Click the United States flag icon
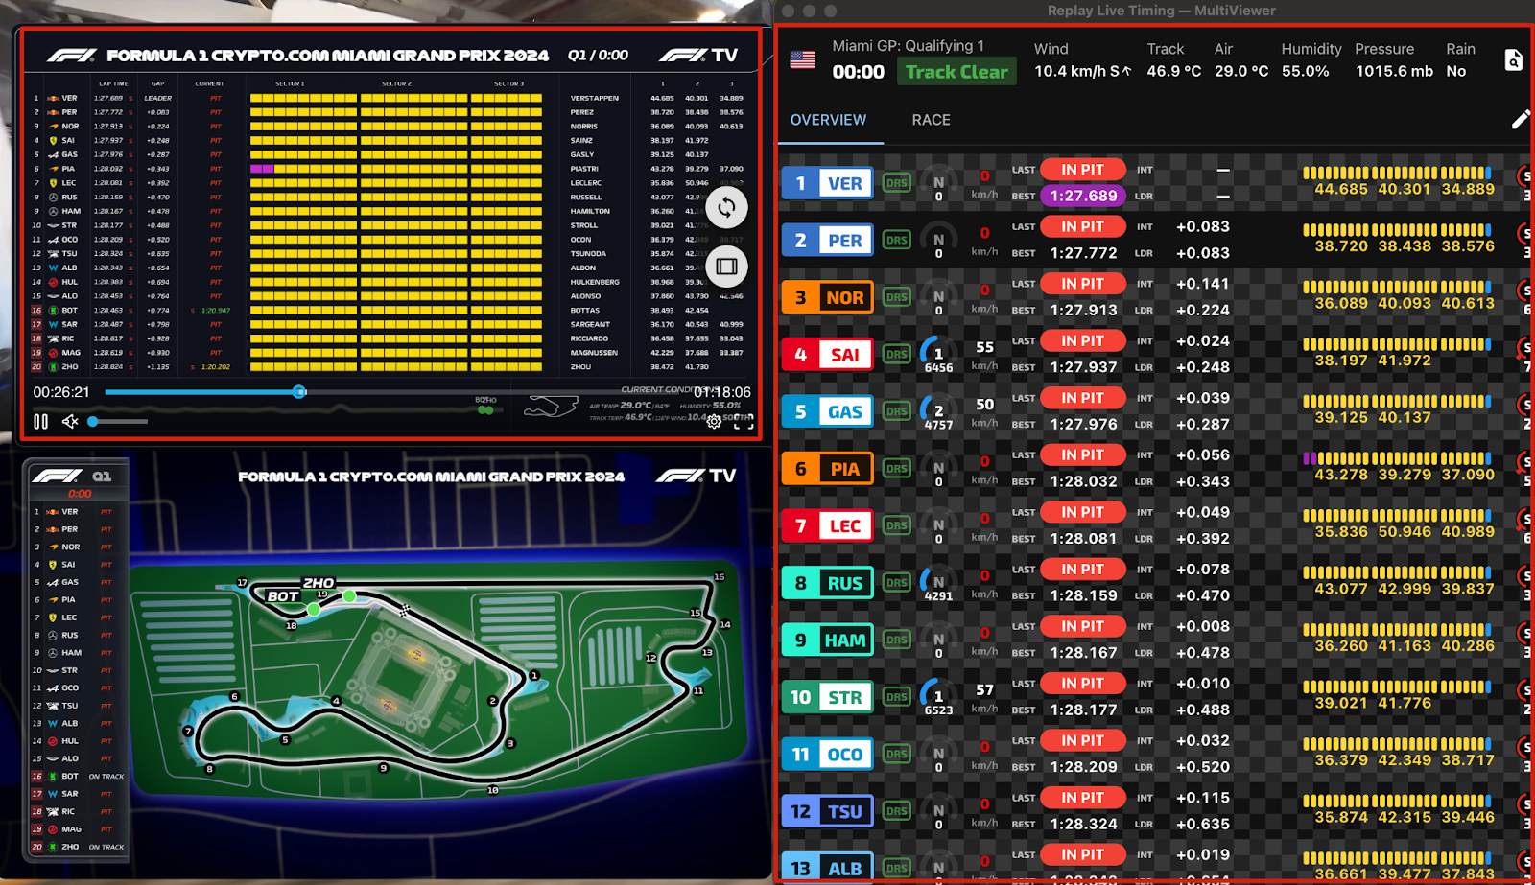Screen dimensions: 1535x885 pyautogui.click(x=803, y=59)
